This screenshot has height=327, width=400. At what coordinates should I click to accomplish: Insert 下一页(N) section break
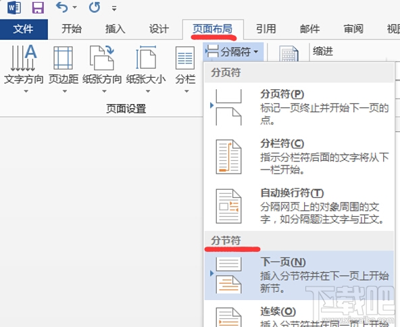(x=299, y=275)
